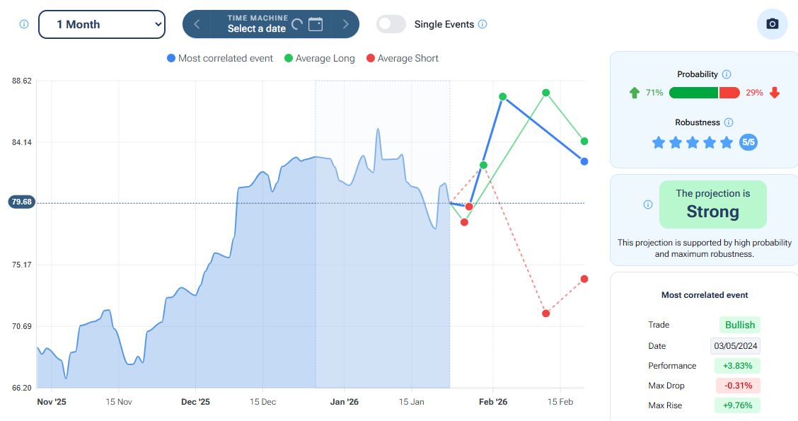
Task: Hide the Average Short legend series
Action: 402,58
